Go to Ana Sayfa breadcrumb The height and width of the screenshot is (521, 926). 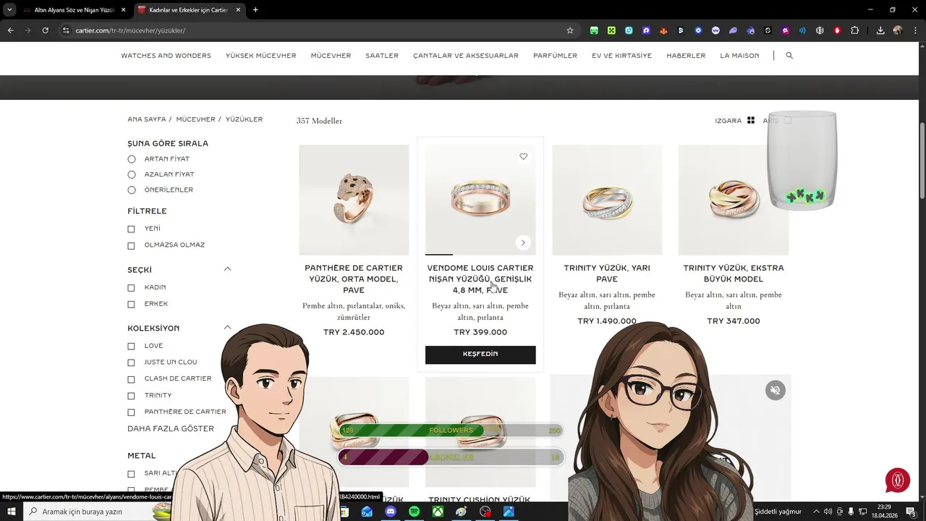tap(147, 119)
